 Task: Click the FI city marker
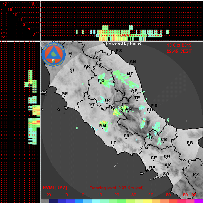[x=71, y=56]
